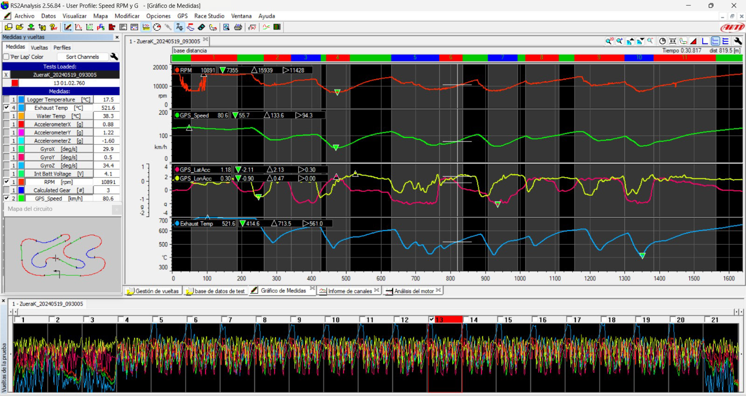Click the black track map eraser icon
This screenshot has height=396, width=746.
[201, 27]
